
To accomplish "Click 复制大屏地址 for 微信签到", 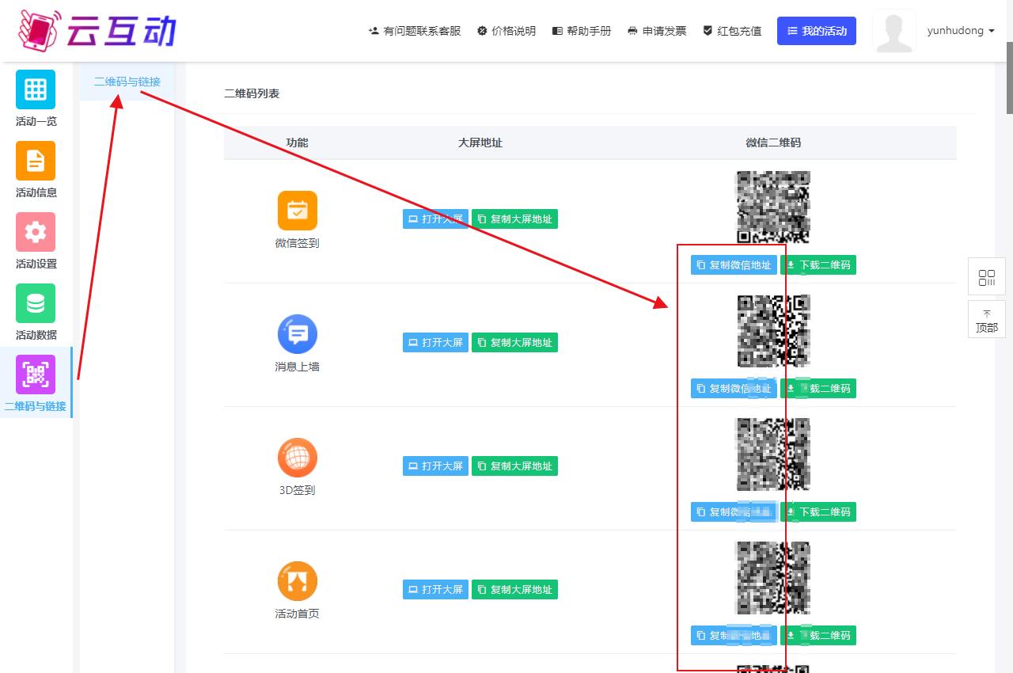I will pos(515,219).
